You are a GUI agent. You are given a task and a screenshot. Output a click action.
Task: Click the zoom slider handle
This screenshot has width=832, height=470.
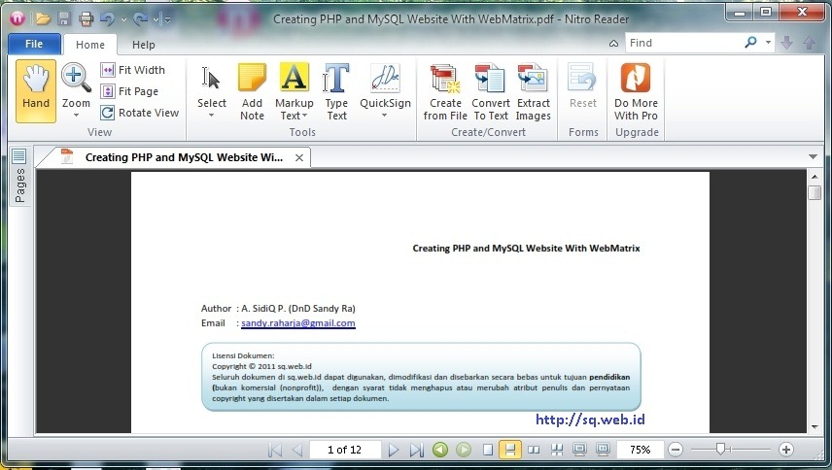click(x=720, y=450)
